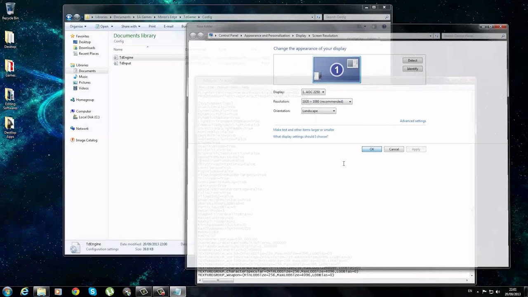Image resolution: width=528 pixels, height=297 pixels.
Task: Confirm with the OK button
Action: pyautogui.click(x=372, y=149)
